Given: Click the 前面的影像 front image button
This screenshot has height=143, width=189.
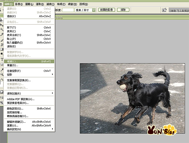Looking at the screenshot, I should (106, 10).
